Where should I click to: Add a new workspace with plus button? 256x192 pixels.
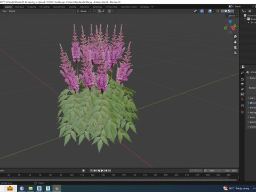(152, 7)
